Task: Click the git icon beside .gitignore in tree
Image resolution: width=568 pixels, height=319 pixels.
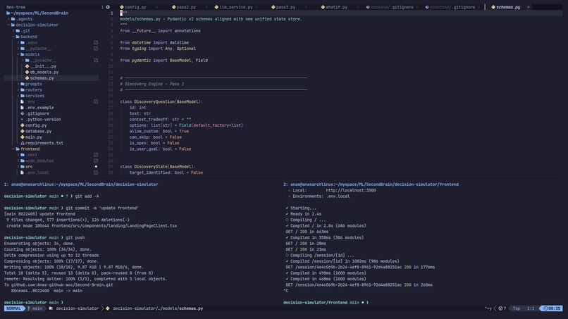Action: (x=23, y=113)
